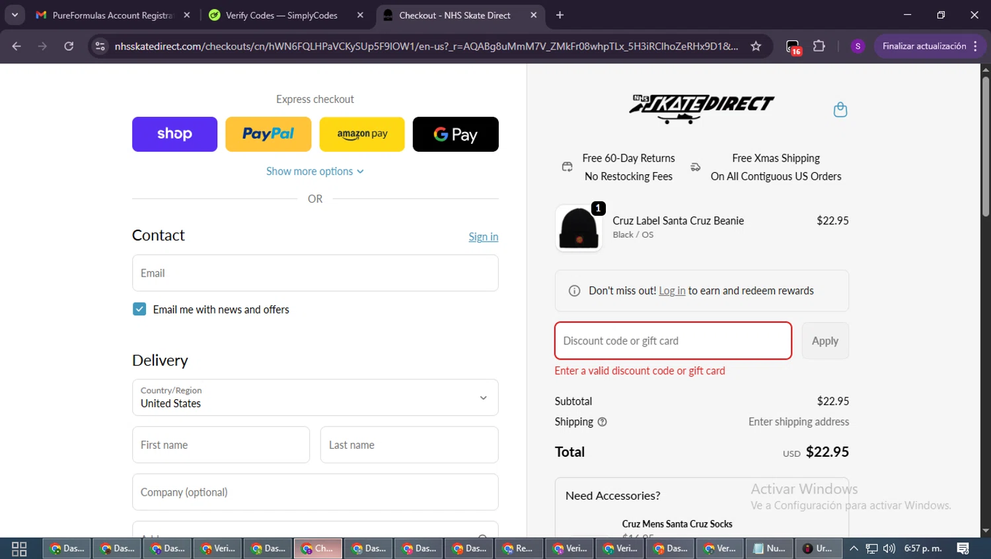Bookmark this page with the star icon
The height and width of the screenshot is (559, 991).
point(756,46)
